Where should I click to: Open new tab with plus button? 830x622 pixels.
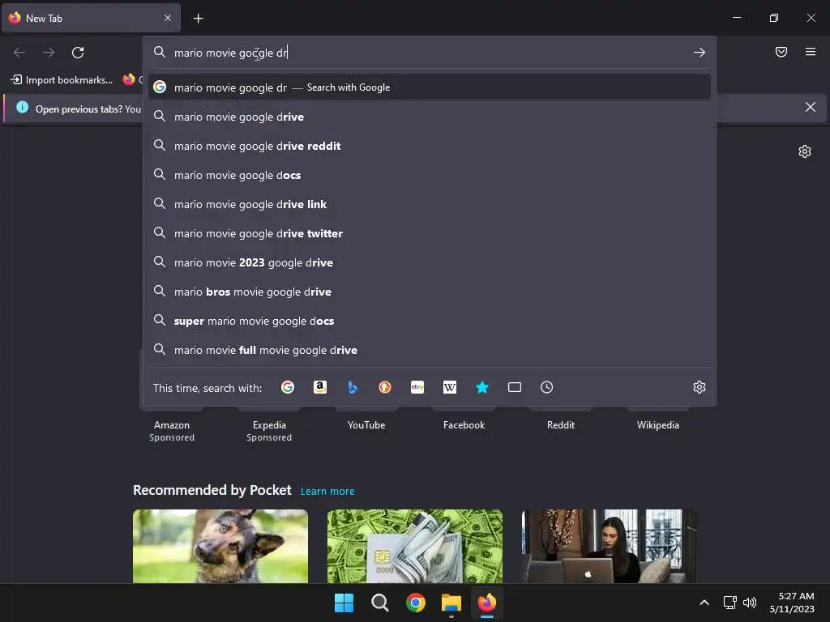tap(198, 19)
